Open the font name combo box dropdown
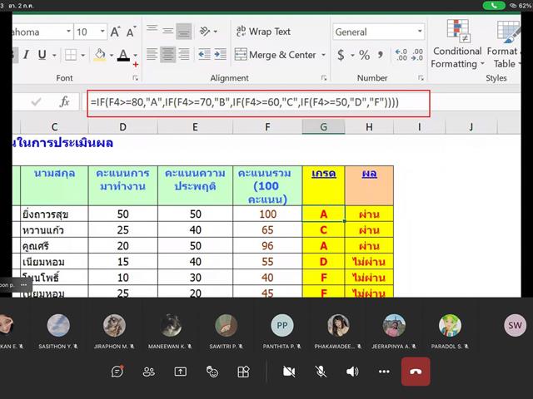The image size is (533, 399). click(x=68, y=32)
